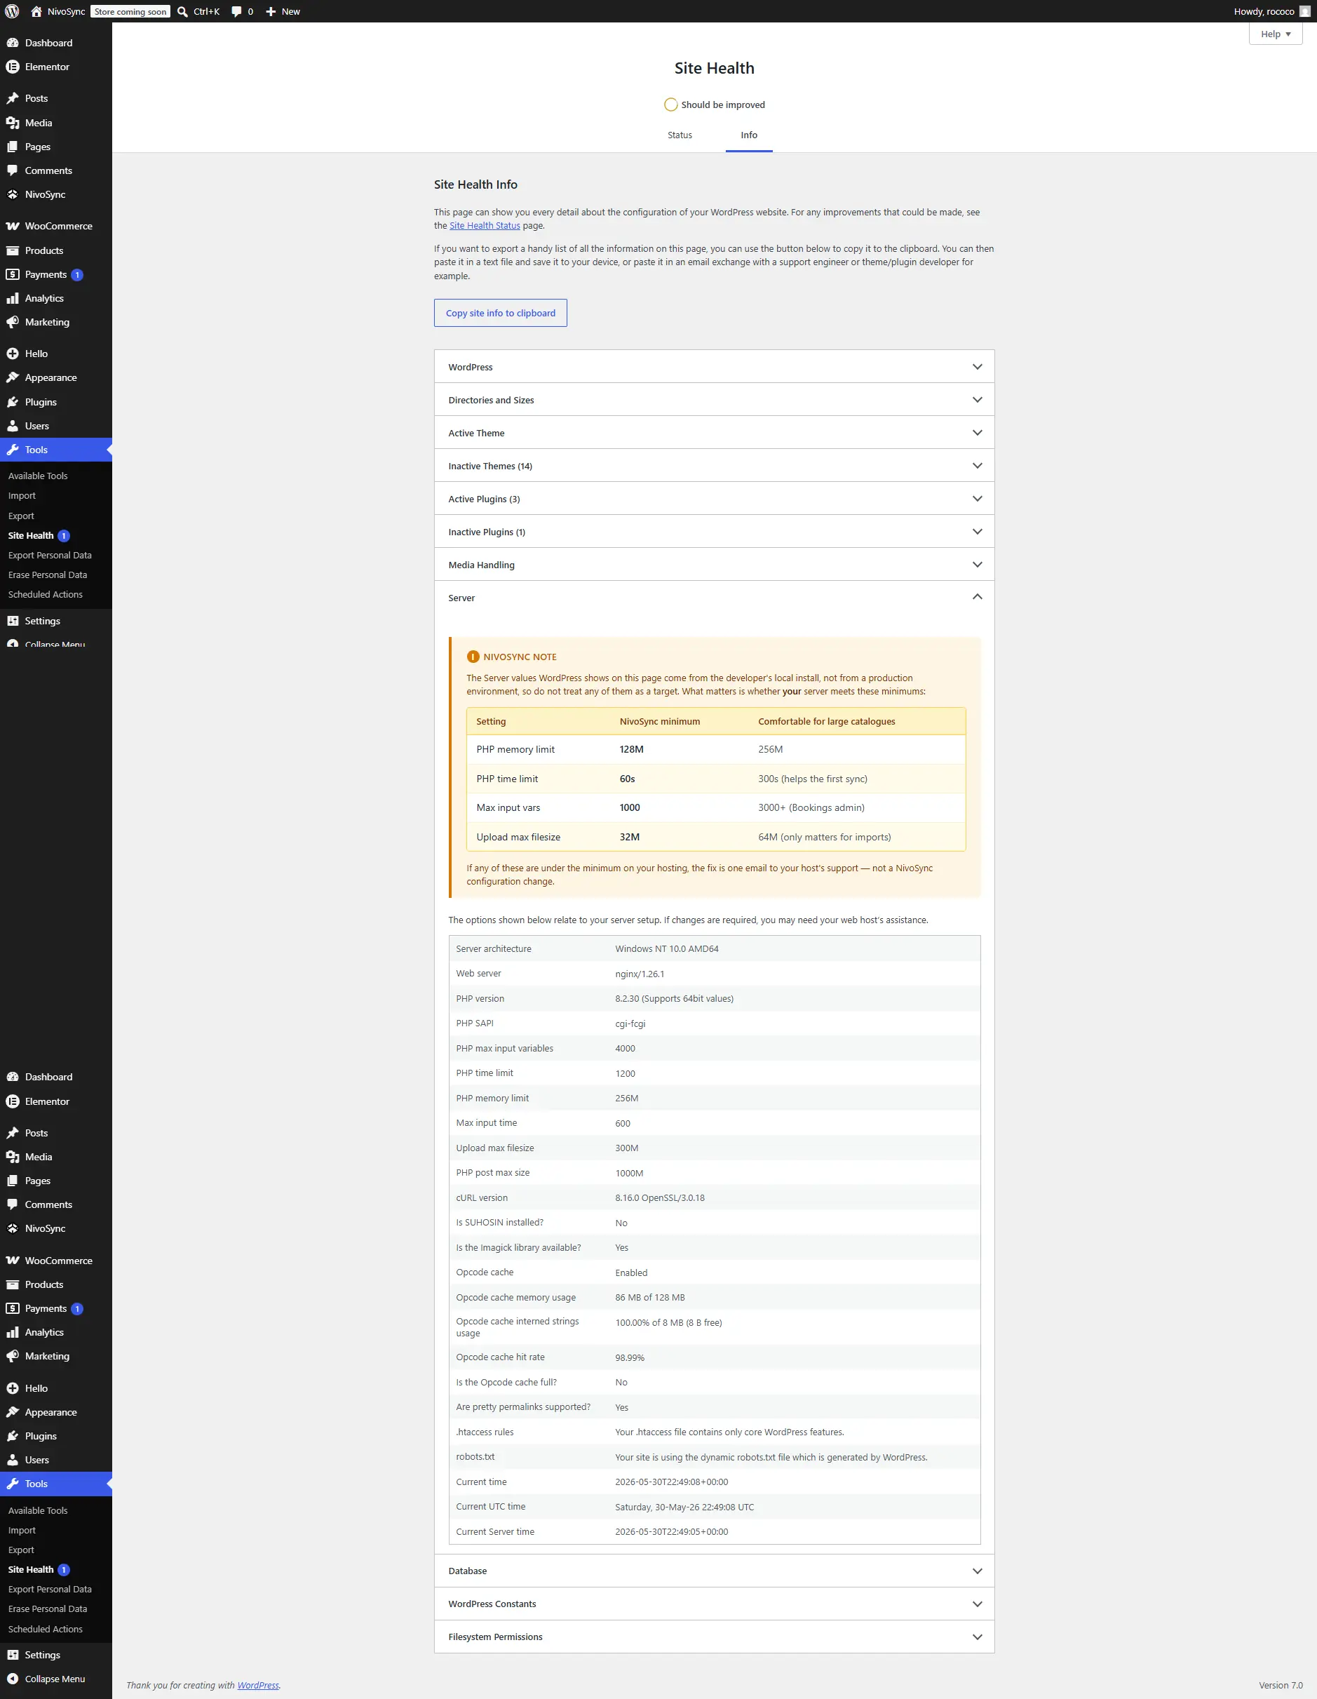Image resolution: width=1317 pixels, height=1699 pixels.
Task: Click the Media icon in the top sidebar copy
Action: 13,123
